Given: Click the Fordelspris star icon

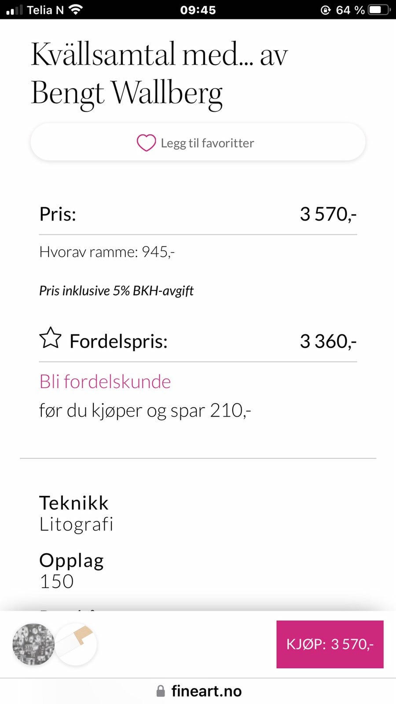Looking at the screenshot, I should pos(51,338).
